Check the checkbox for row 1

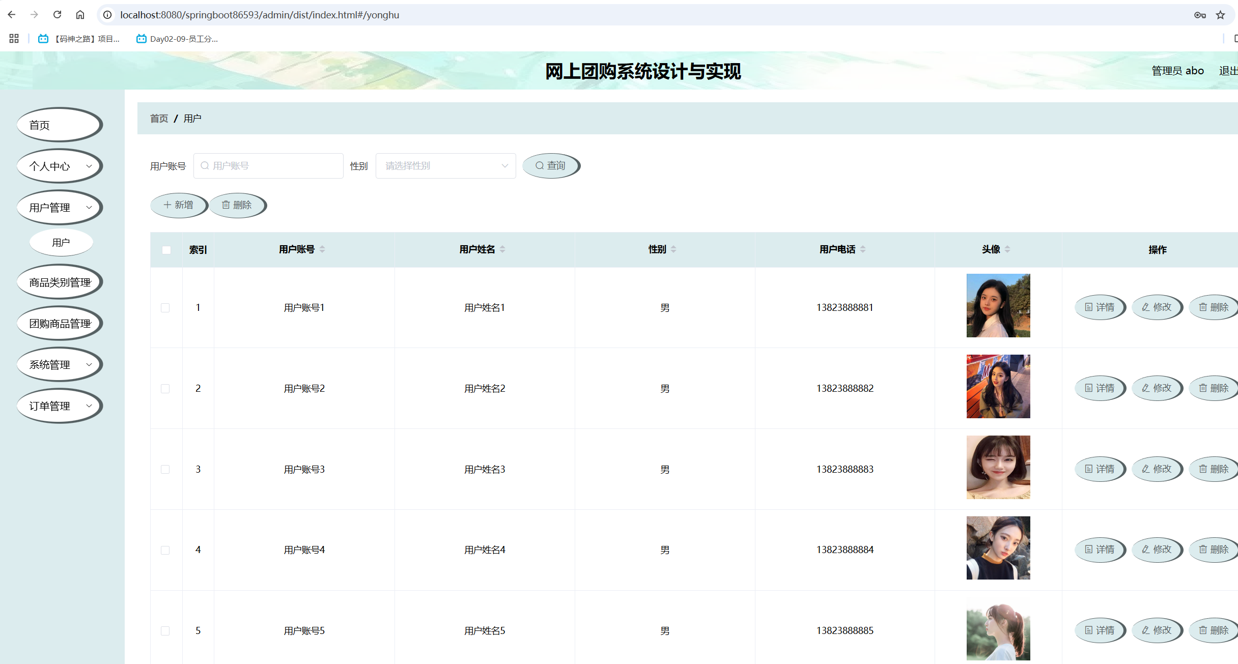tap(165, 308)
